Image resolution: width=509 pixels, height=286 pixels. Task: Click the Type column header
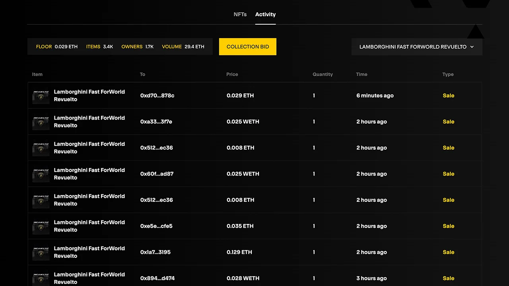click(448, 74)
